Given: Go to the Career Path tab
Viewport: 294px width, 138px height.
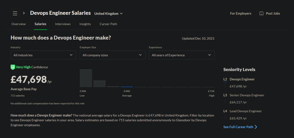Looking at the screenshot, I should pyautogui.click(x=108, y=24).
